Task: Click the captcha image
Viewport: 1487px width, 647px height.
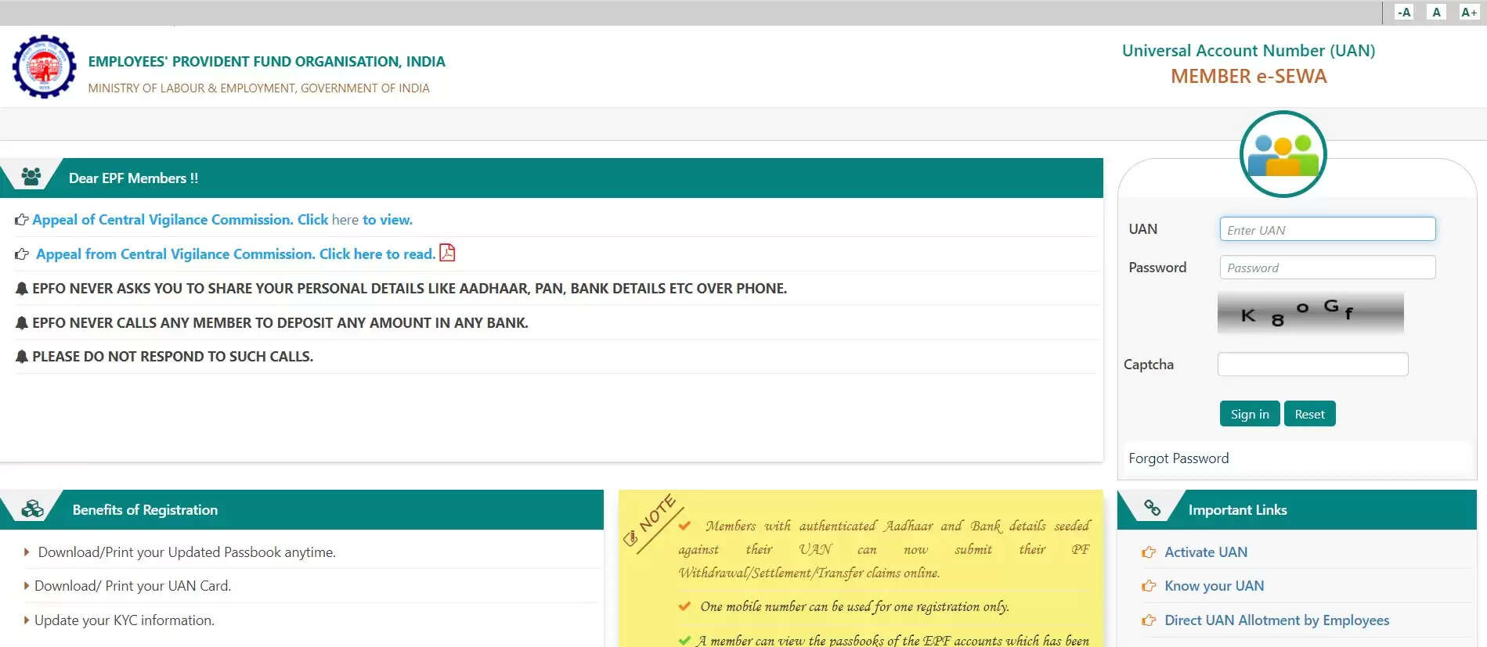Action: (x=1310, y=313)
